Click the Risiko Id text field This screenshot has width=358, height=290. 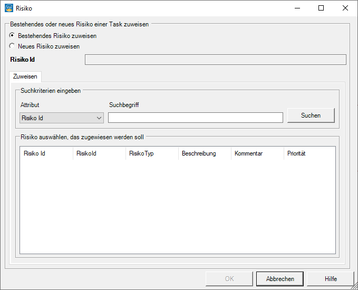[x=216, y=60]
